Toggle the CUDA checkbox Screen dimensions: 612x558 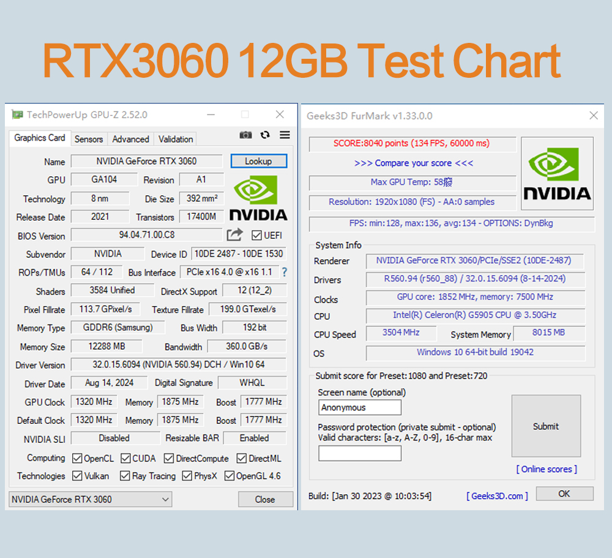125,458
